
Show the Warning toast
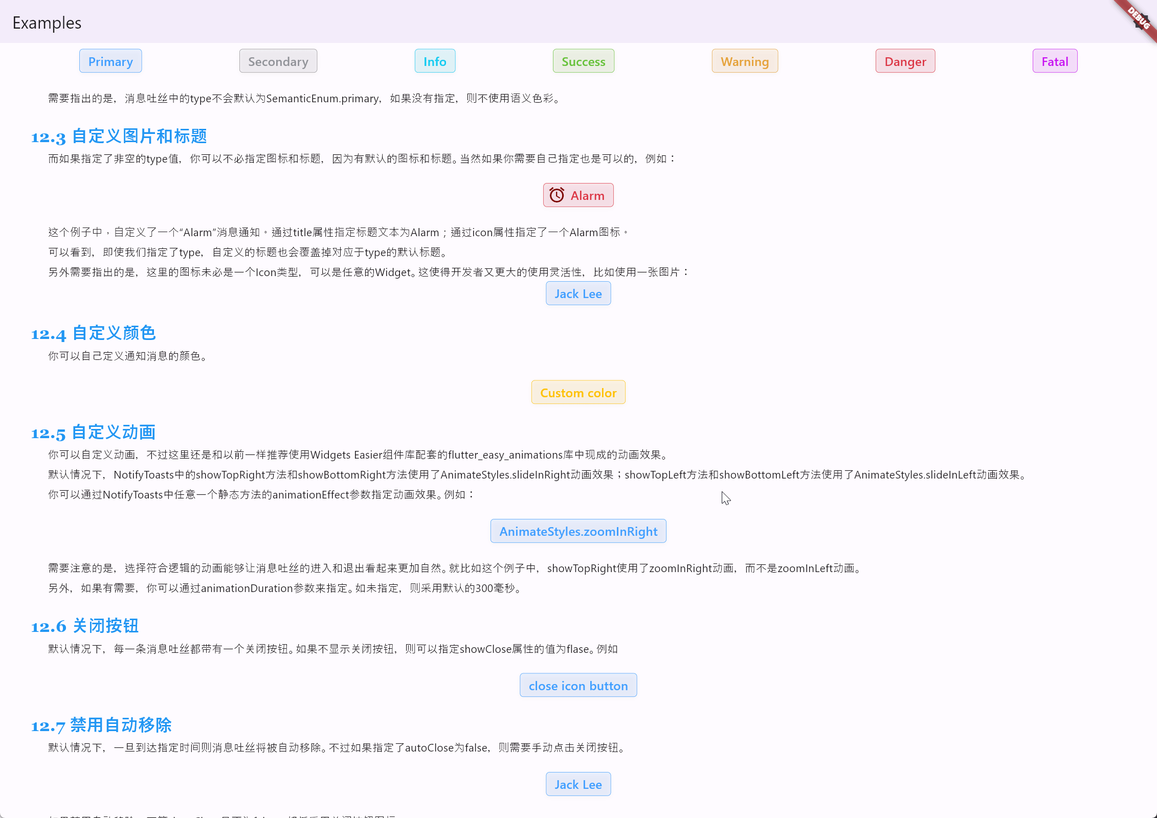pyautogui.click(x=745, y=61)
